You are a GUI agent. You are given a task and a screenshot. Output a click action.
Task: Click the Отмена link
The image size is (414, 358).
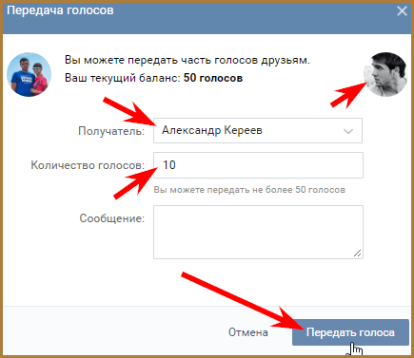pos(248,332)
